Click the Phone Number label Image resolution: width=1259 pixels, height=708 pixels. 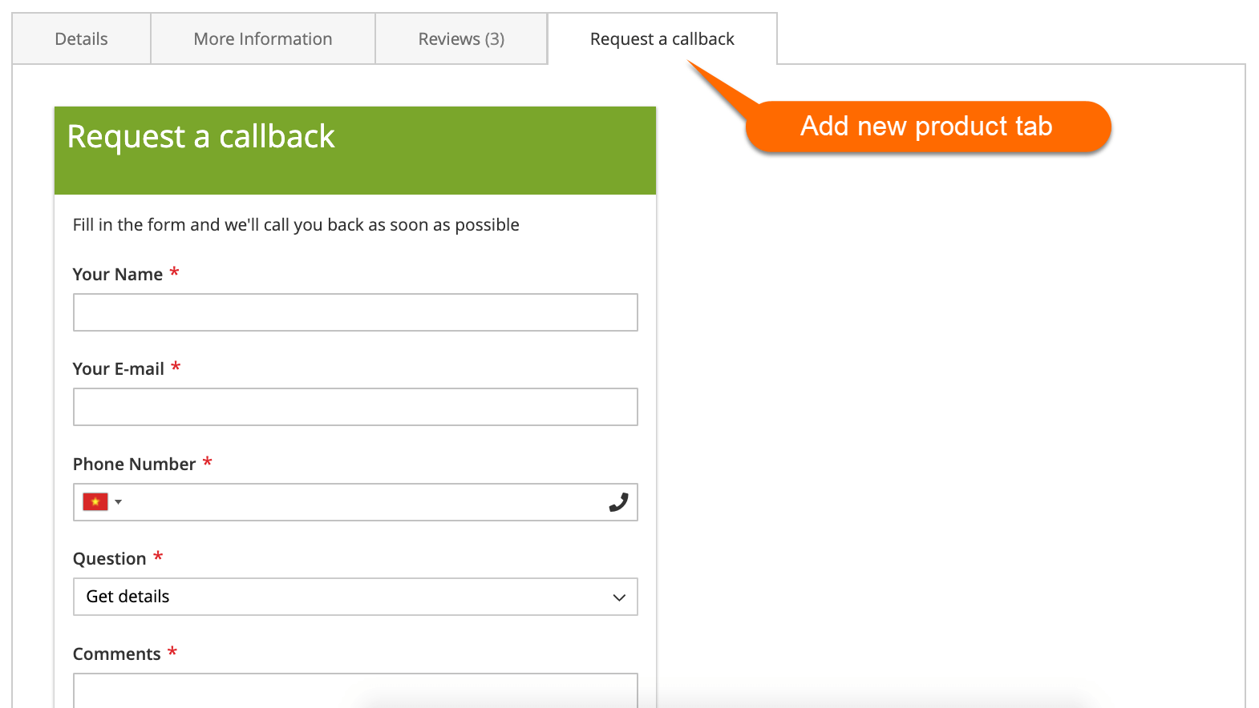[134, 465]
